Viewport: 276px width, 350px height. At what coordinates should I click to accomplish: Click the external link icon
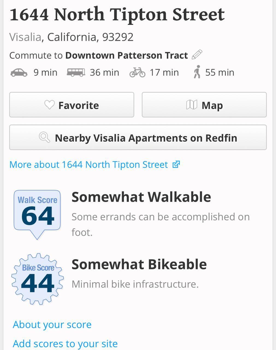coord(176,164)
